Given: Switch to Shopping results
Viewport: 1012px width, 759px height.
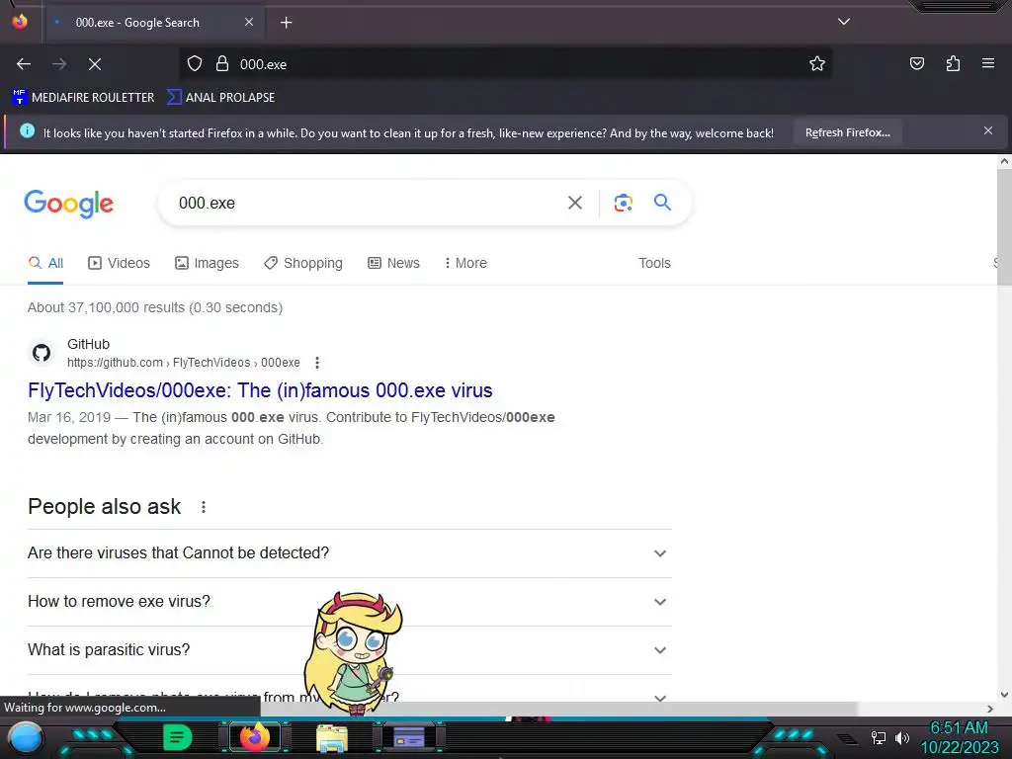Looking at the screenshot, I should [303, 263].
